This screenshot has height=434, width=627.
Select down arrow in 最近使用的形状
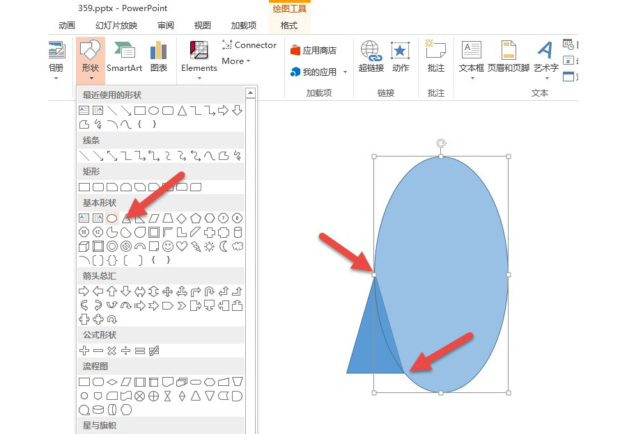238,110
